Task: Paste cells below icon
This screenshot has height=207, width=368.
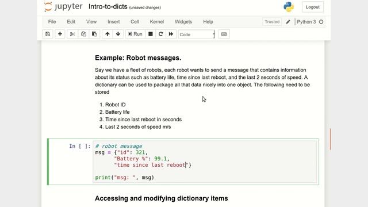Action: [94, 34]
